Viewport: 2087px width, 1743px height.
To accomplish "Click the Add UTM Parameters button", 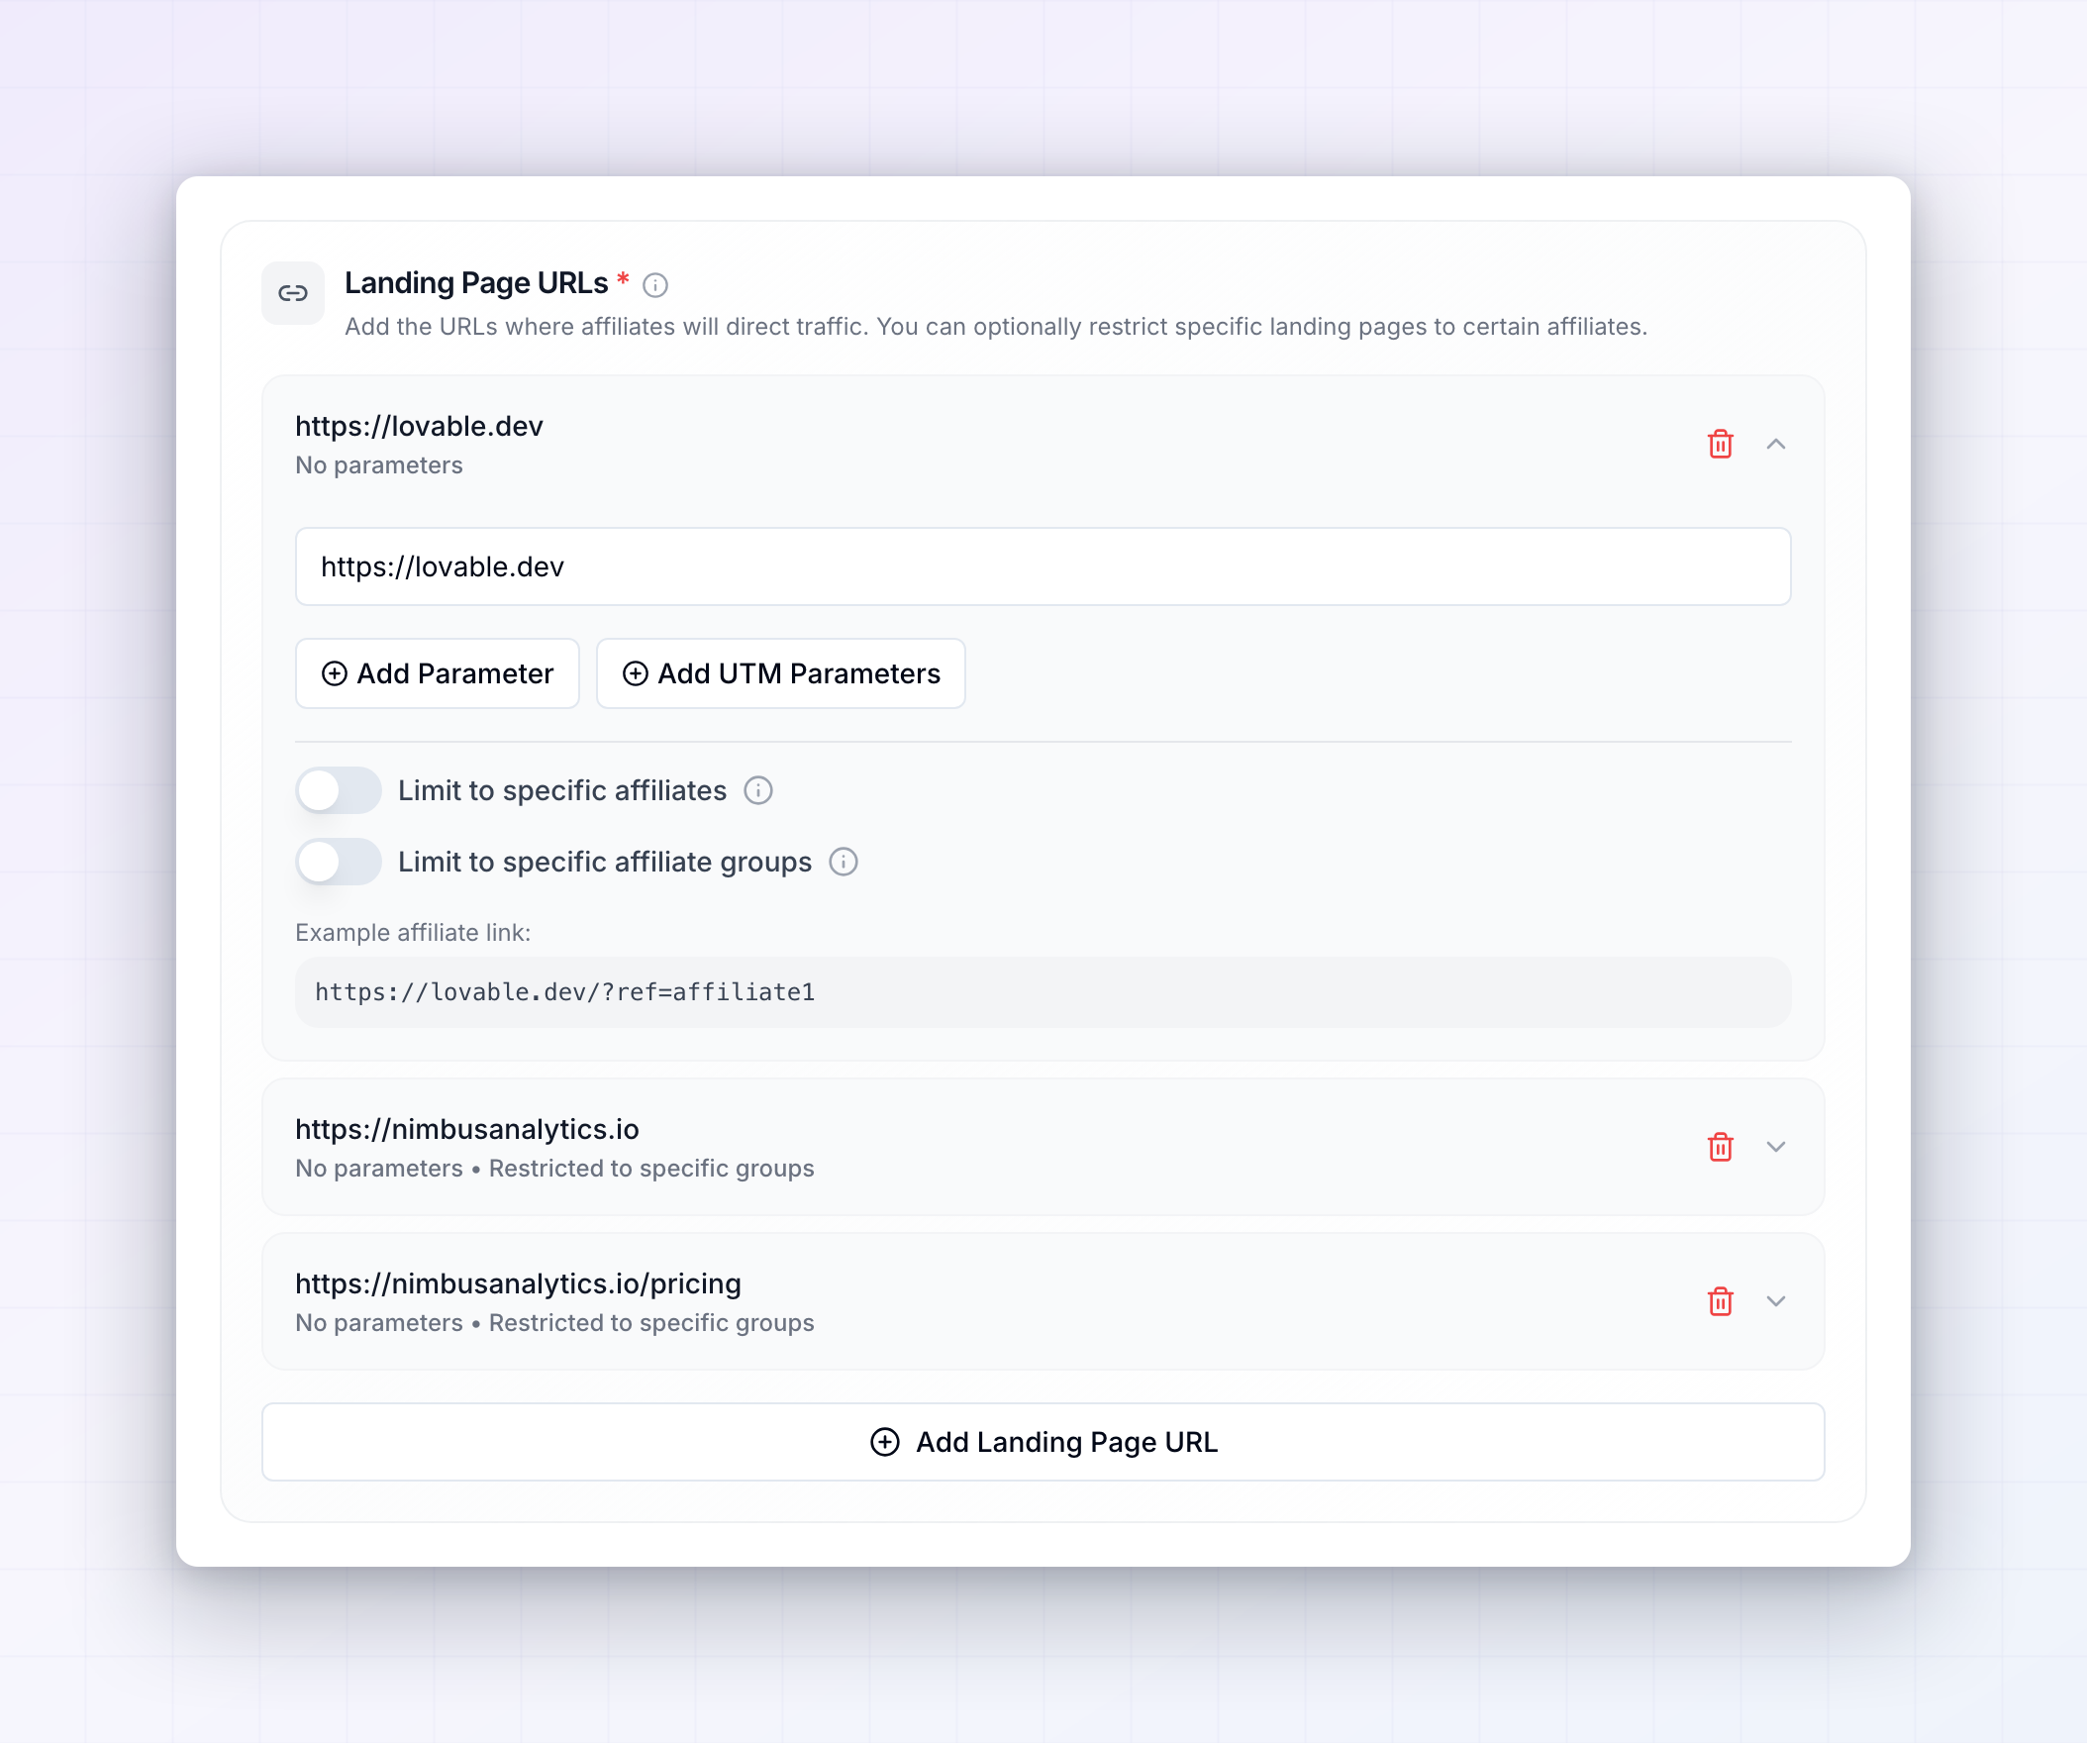I will (780, 673).
